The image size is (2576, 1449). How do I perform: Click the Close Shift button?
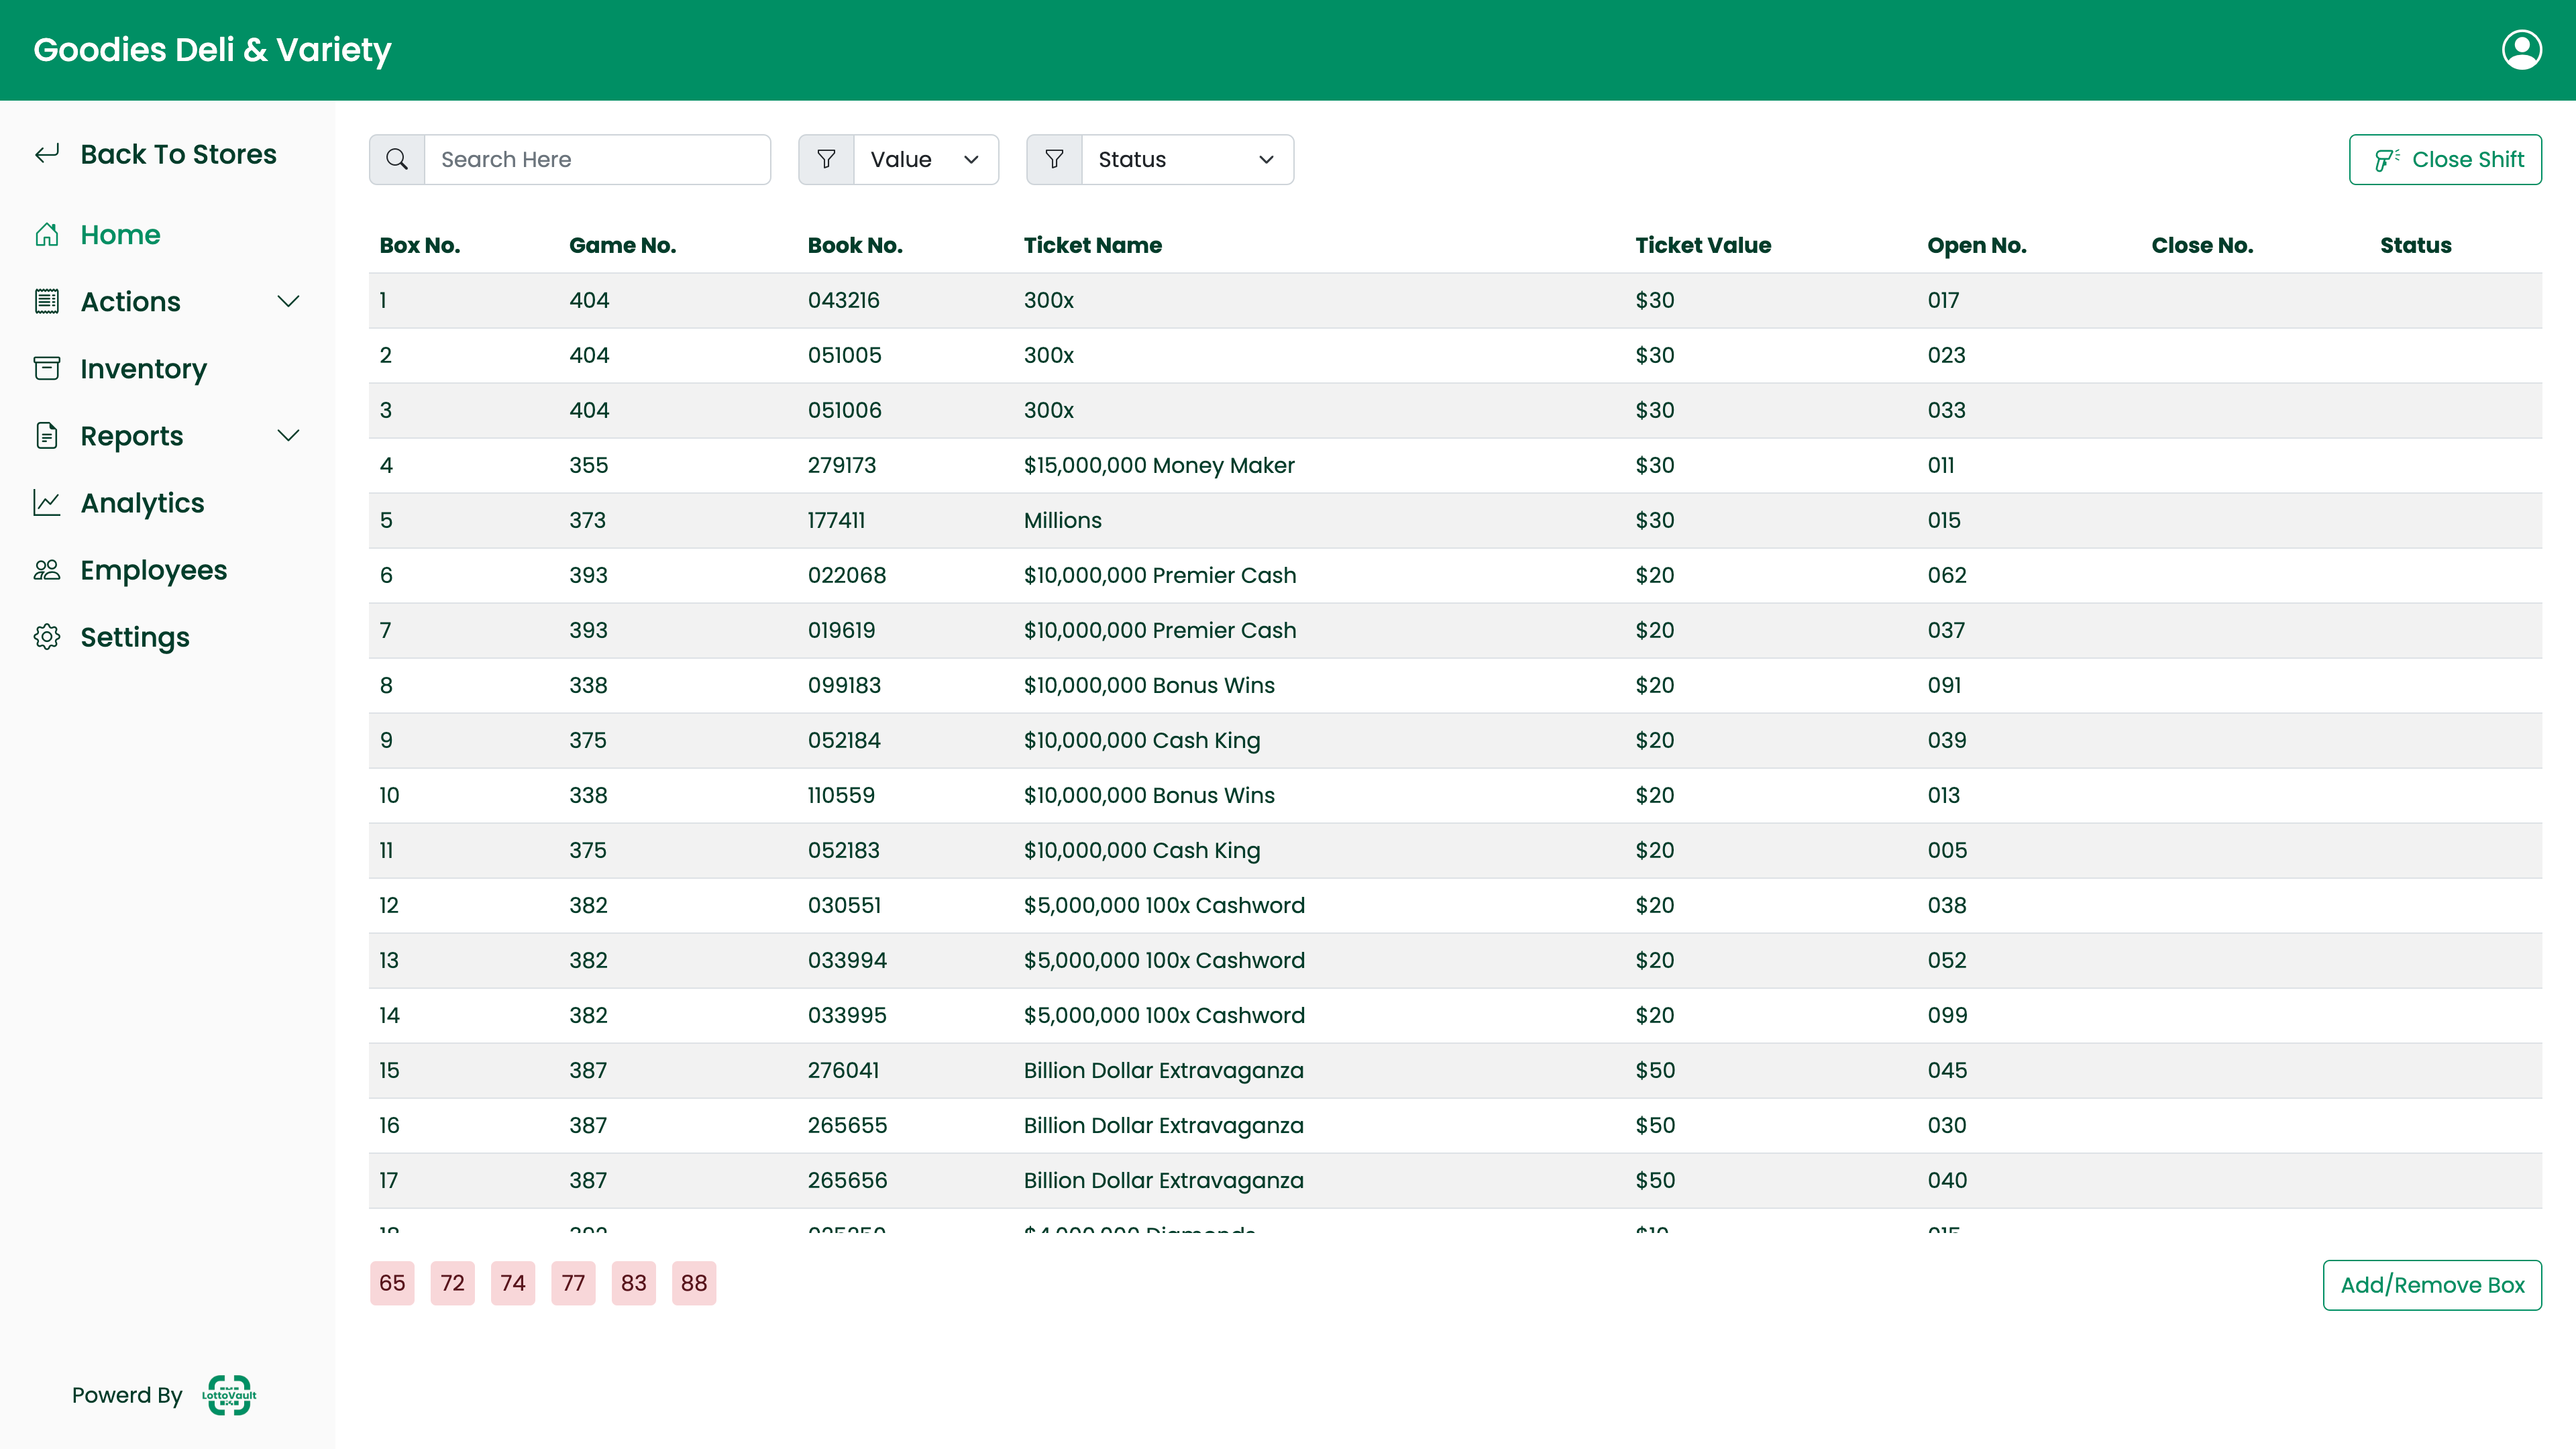2444,160
